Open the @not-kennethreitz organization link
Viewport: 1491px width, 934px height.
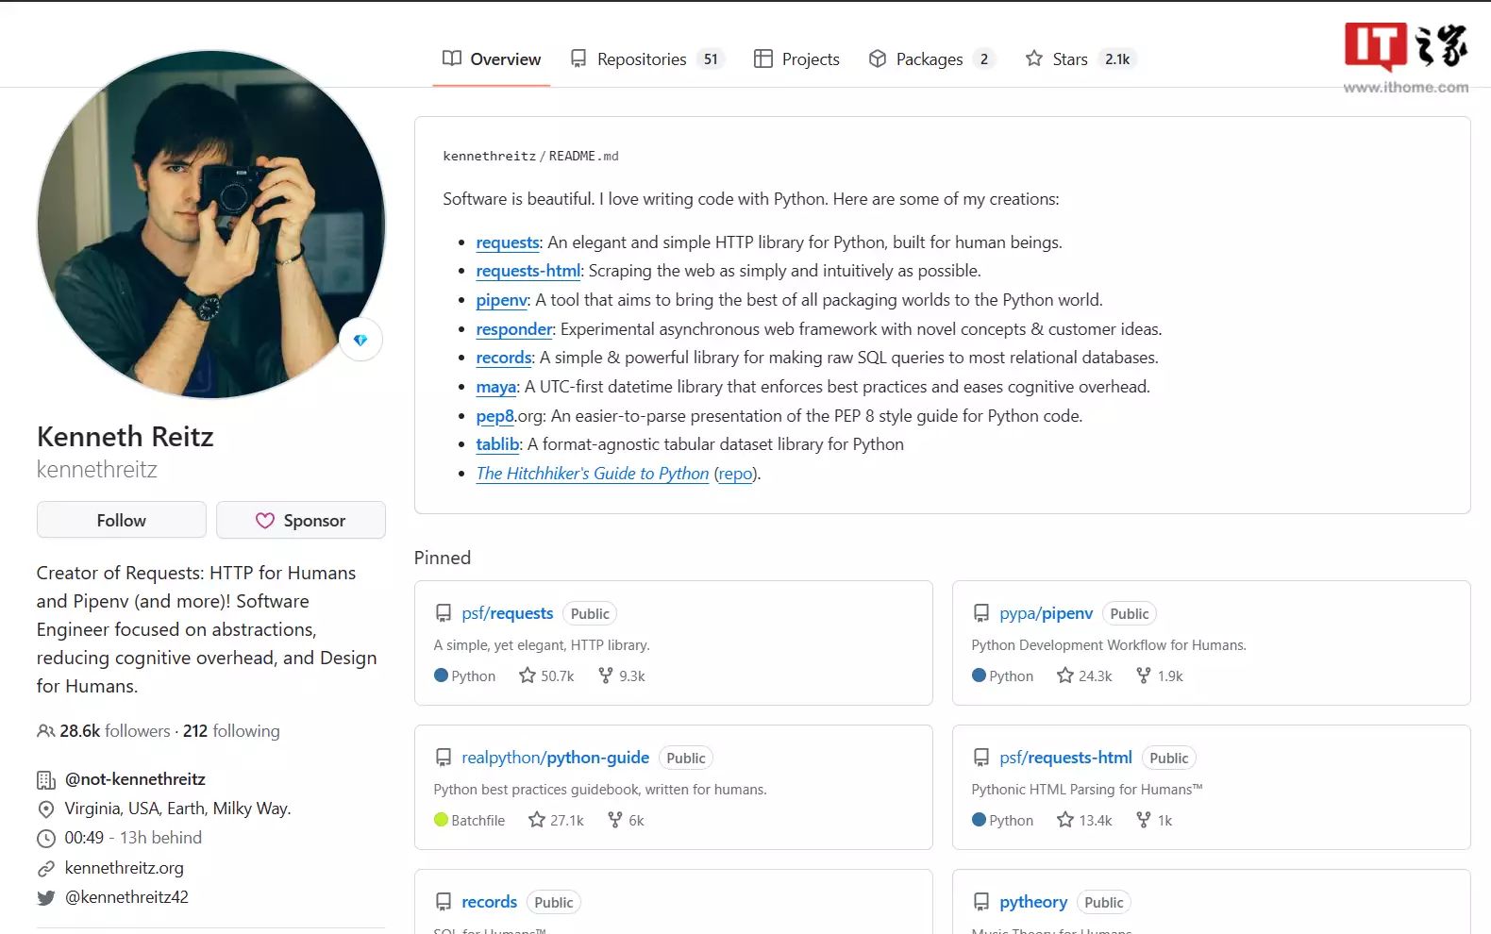point(135,779)
